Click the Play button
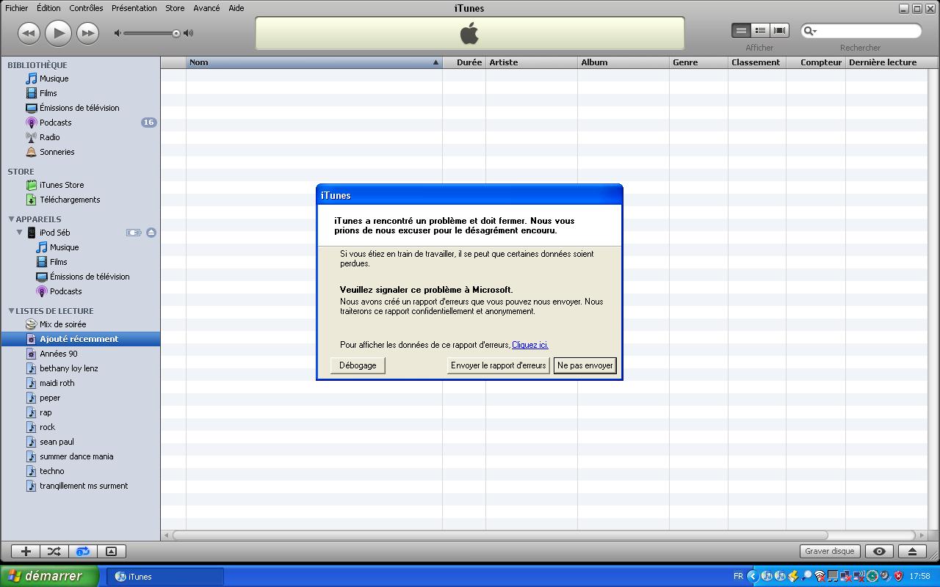The height and width of the screenshot is (587, 940). click(x=58, y=33)
